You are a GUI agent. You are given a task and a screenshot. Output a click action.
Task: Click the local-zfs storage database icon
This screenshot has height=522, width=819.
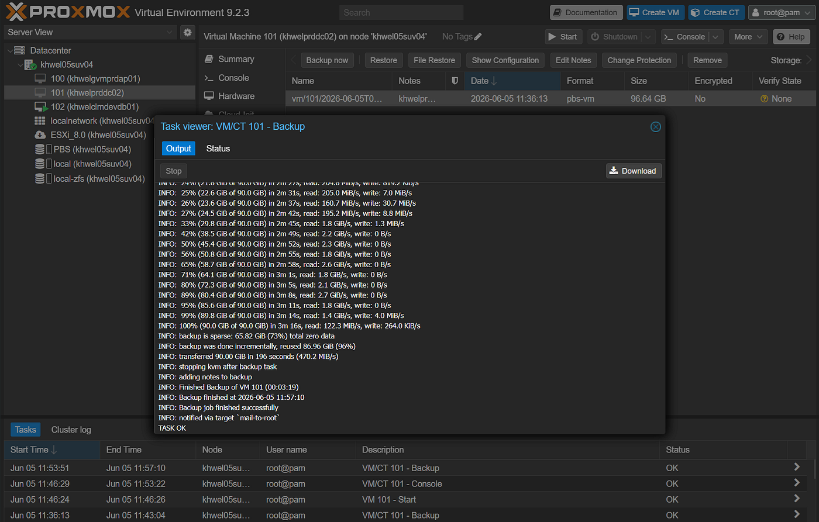(40, 178)
